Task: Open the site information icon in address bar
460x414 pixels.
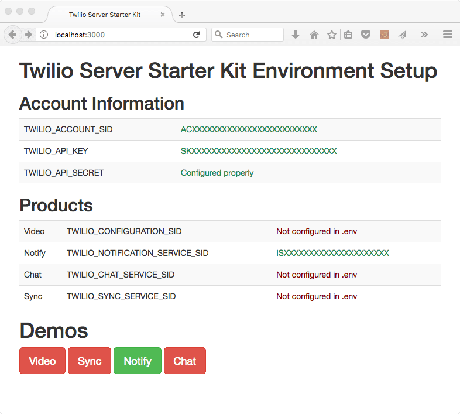Action: (44, 35)
